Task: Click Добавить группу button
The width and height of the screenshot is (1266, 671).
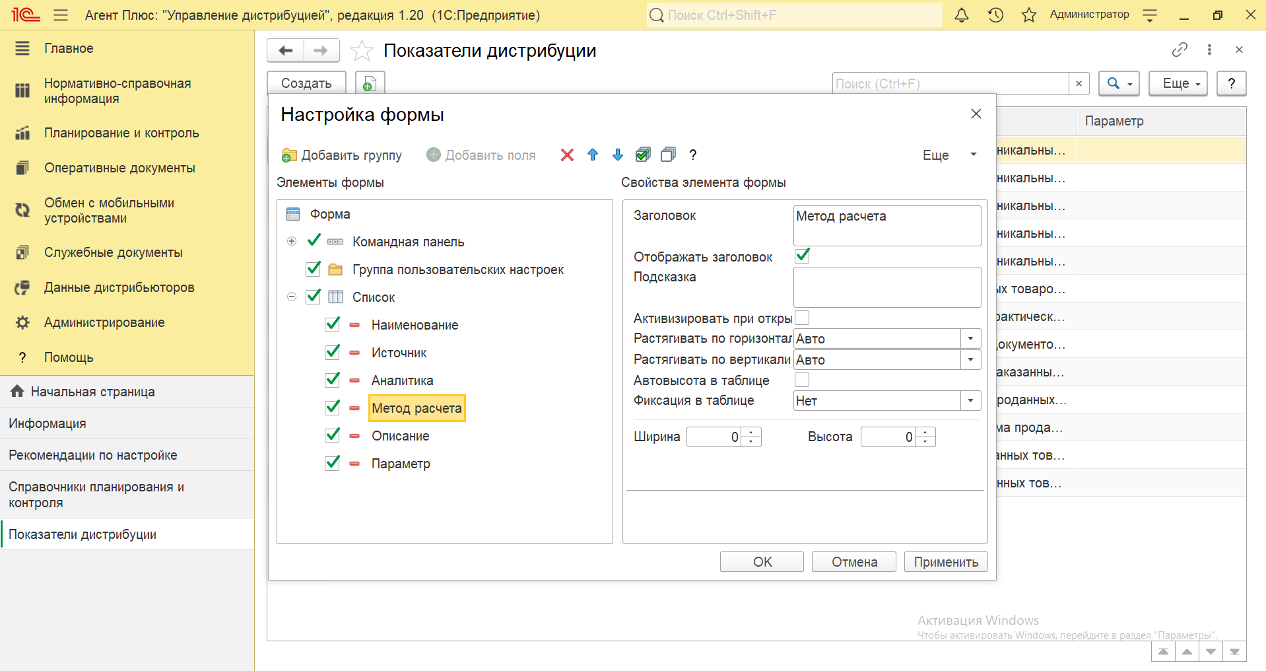Action: [x=342, y=155]
